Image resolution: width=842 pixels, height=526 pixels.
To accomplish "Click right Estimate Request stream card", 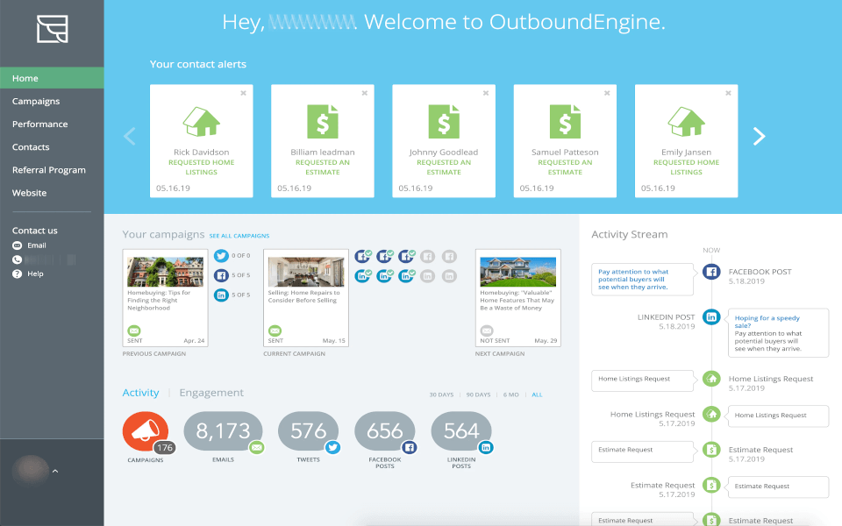I will tap(778, 487).
